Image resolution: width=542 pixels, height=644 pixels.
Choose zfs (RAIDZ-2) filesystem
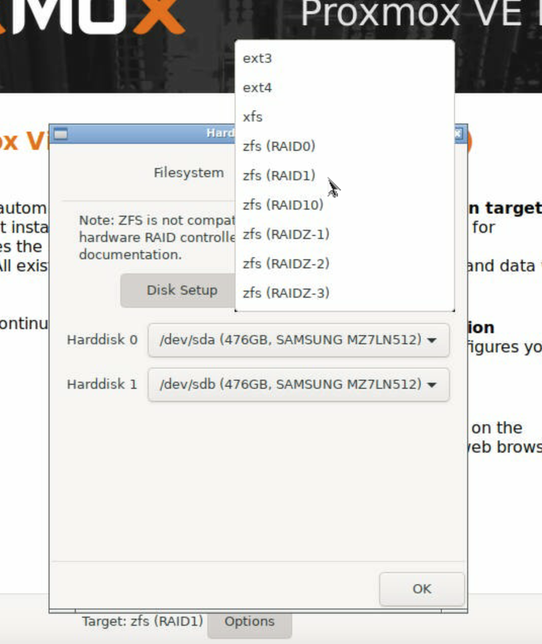pyautogui.click(x=286, y=264)
